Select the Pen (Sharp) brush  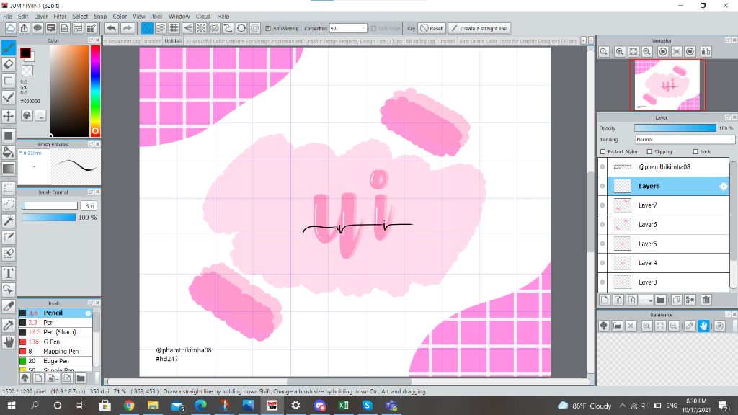pos(55,332)
